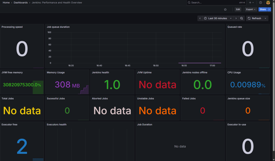Star this dashboard as favorite

coord(225,9)
